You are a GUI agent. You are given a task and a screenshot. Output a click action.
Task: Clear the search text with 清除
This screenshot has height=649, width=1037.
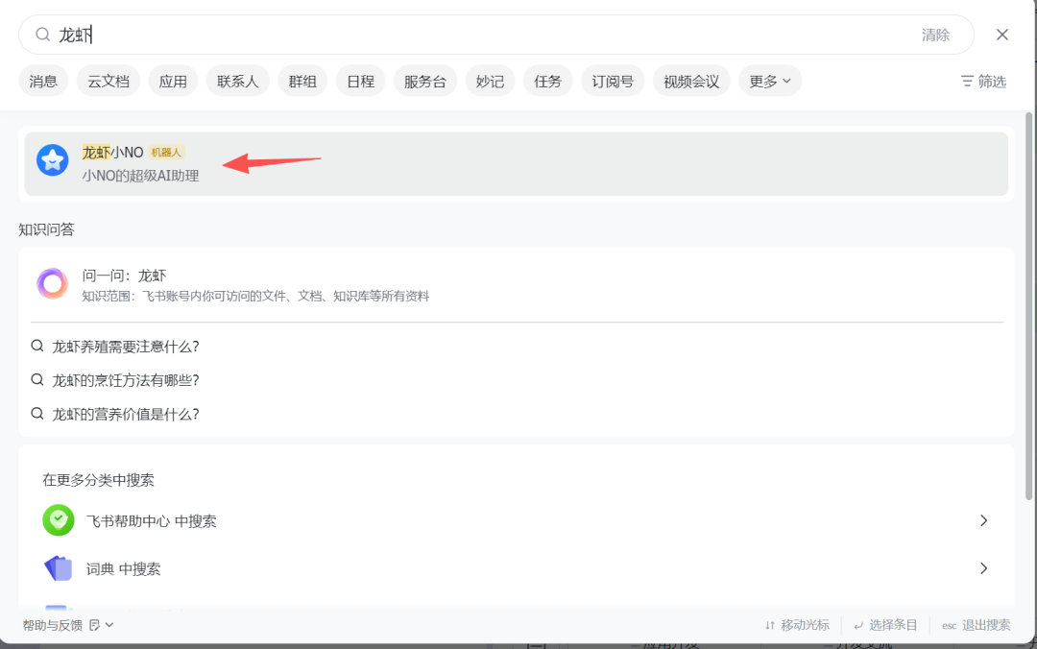[x=935, y=35]
